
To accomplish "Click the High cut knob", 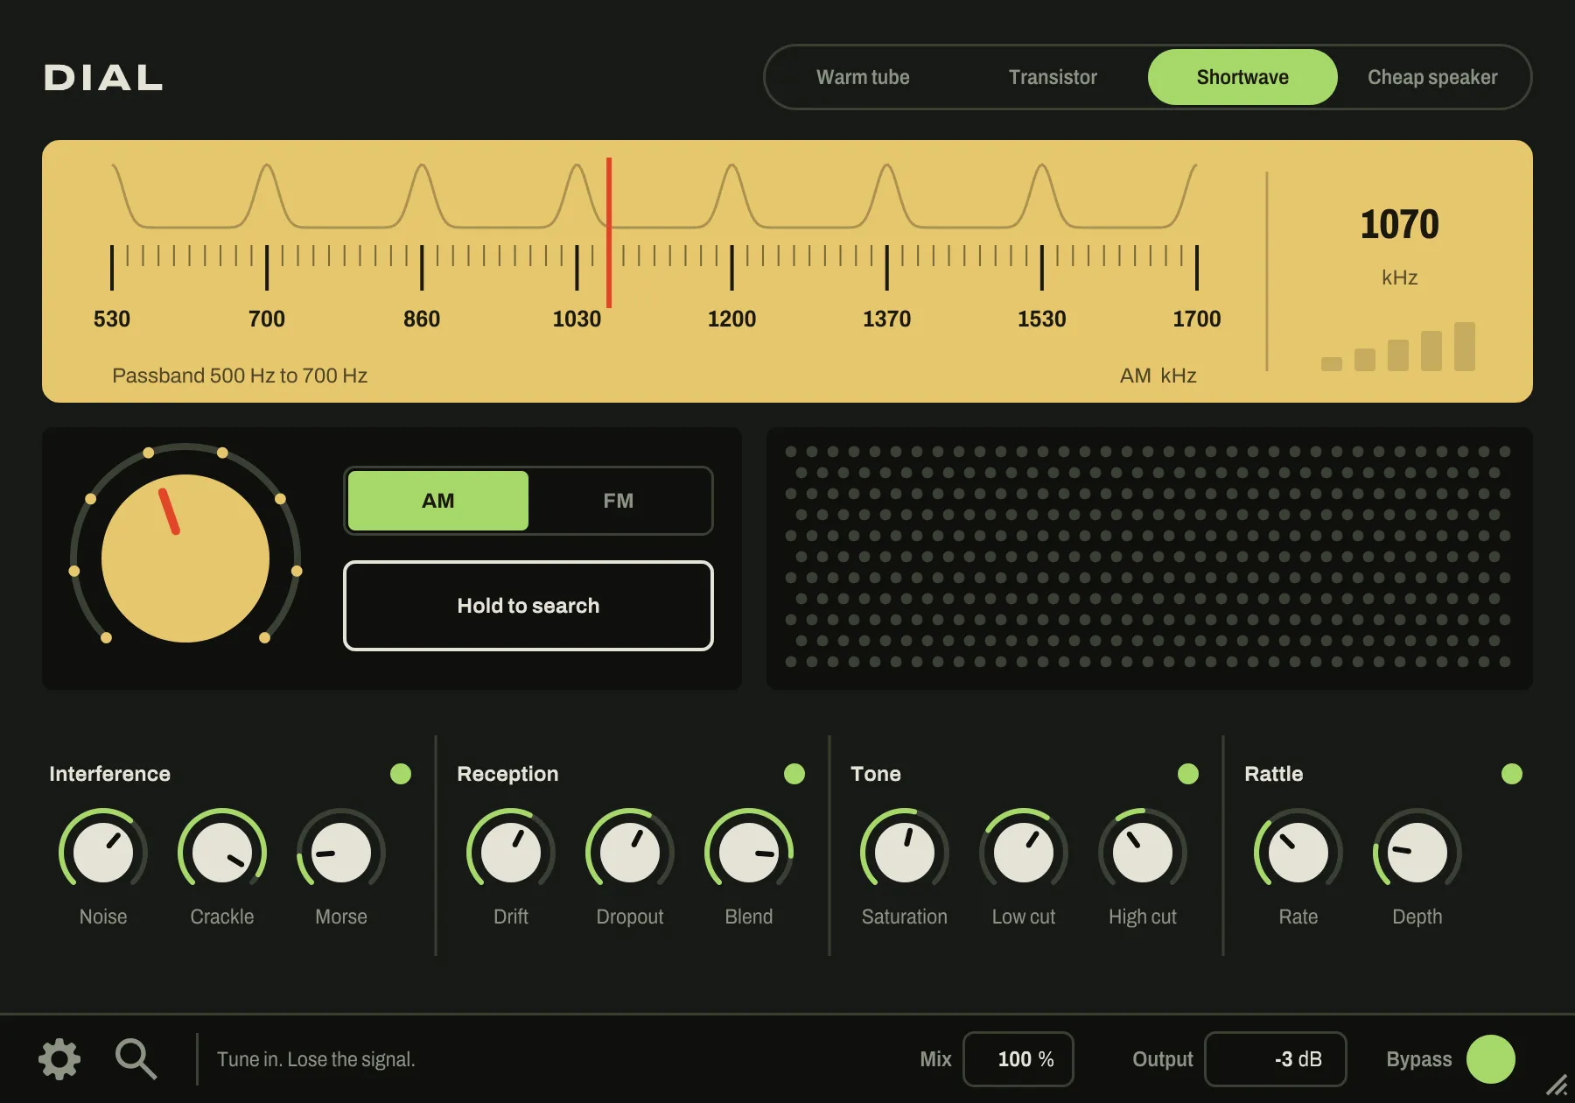I will point(1143,852).
